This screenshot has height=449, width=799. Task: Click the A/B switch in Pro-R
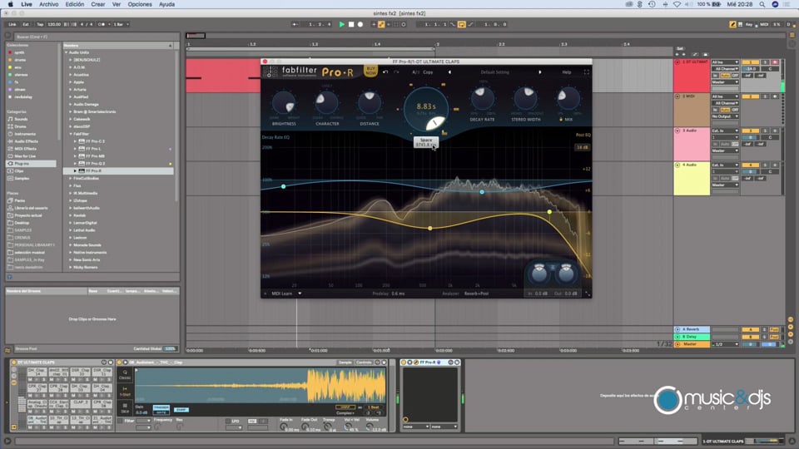[416, 72]
